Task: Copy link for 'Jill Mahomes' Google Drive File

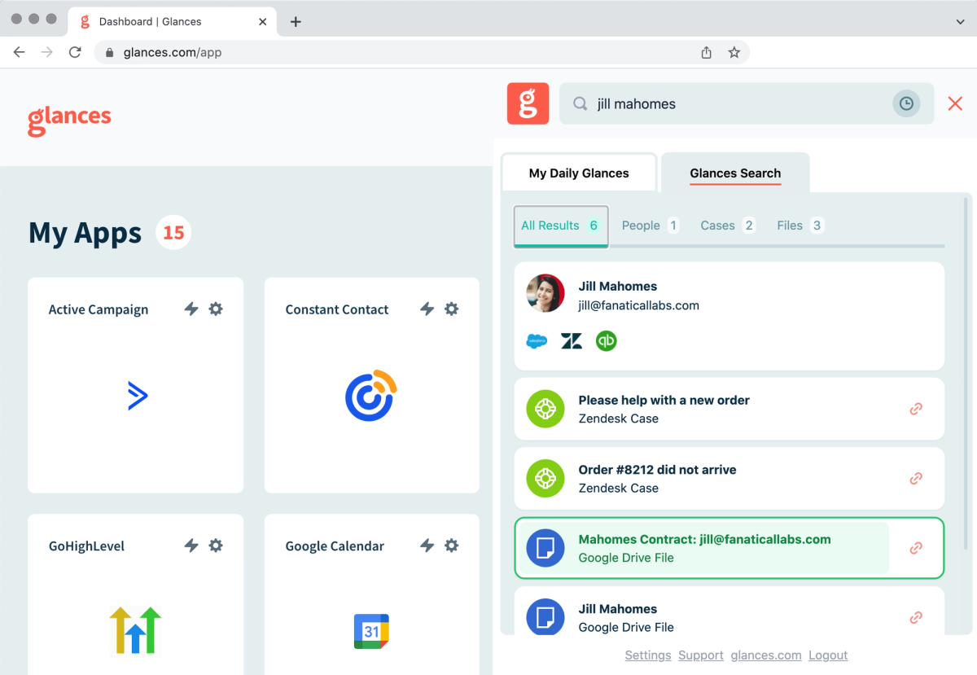Action: 916,618
